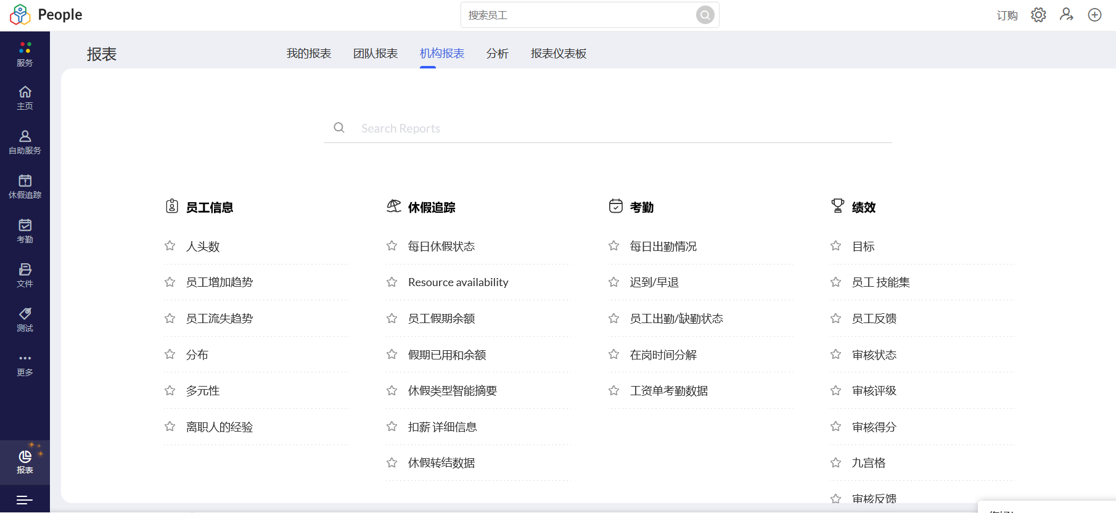Screen dimensions: 1116x513
Task: Star the 人头数 report as favorite
Action: (170, 246)
